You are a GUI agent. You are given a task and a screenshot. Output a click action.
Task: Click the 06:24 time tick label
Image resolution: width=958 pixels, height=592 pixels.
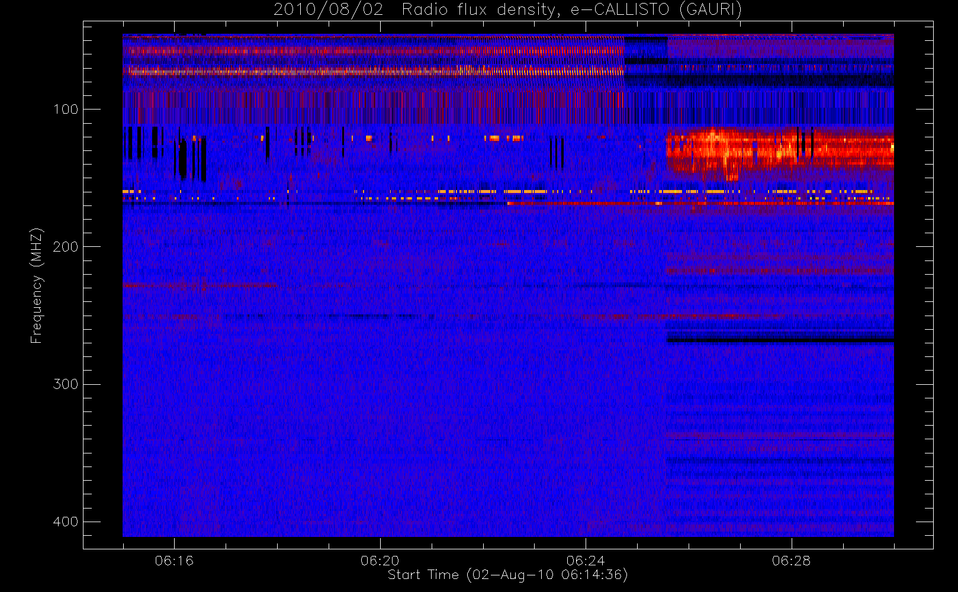click(x=586, y=561)
